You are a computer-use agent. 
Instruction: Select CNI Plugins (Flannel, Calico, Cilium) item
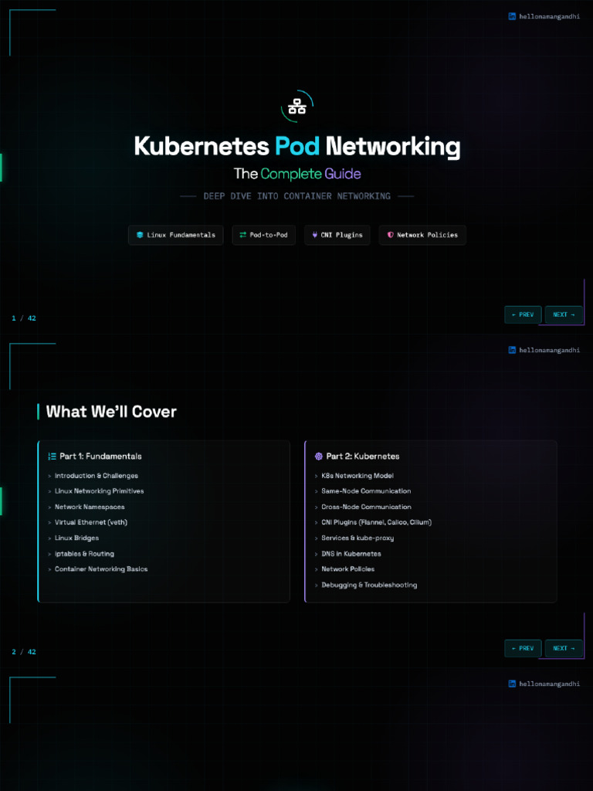(377, 522)
